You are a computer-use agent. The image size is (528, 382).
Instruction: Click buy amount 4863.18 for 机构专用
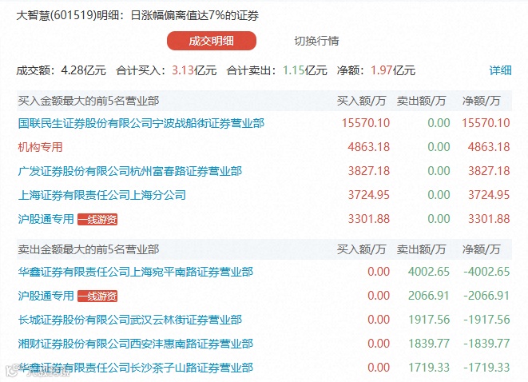369,147
